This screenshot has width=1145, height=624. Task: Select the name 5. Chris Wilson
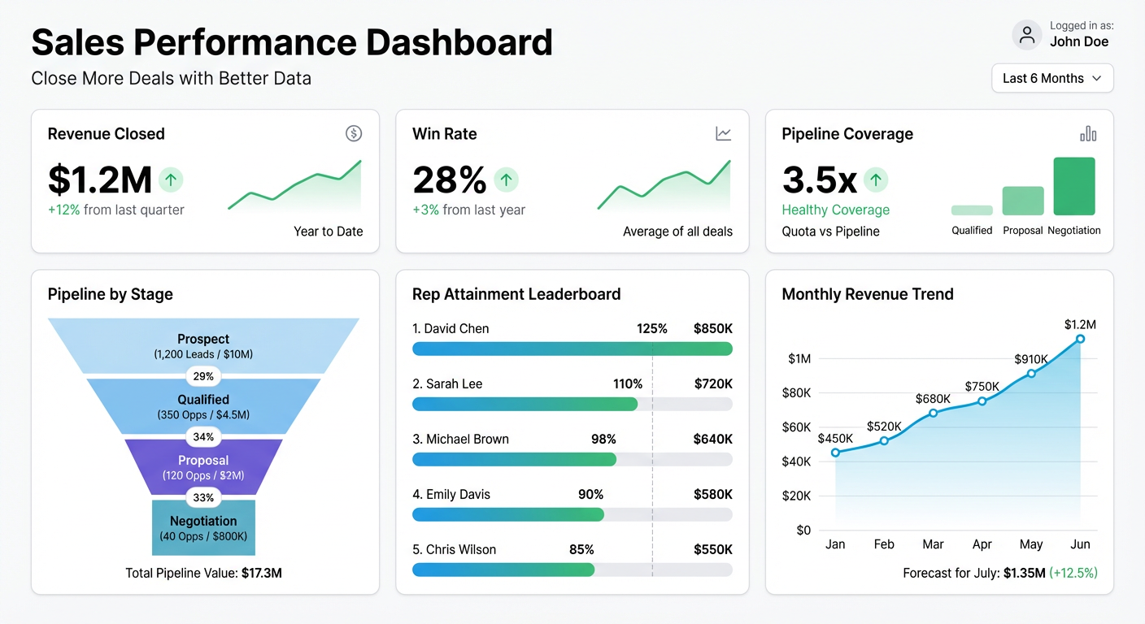(x=454, y=549)
